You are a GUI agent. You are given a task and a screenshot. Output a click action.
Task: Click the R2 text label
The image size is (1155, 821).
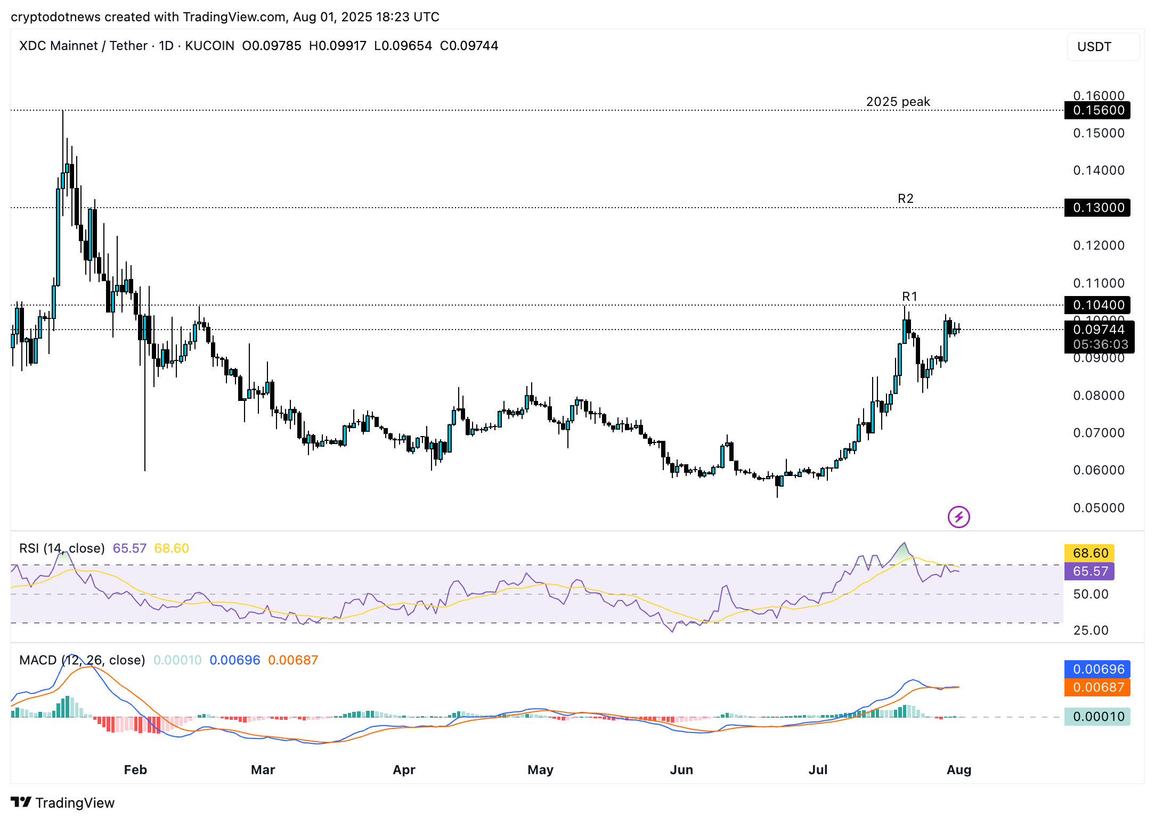click(x=905, y=199)
